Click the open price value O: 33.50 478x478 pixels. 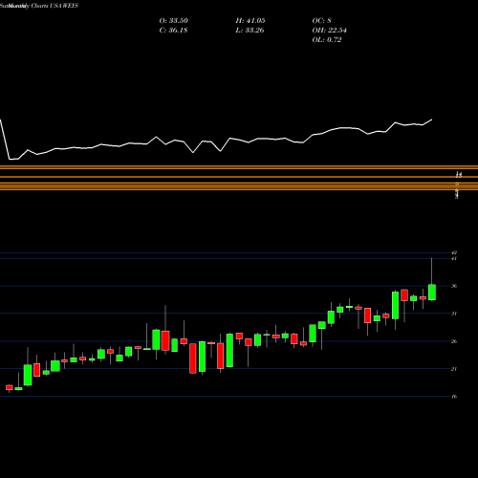click(174, 21)
